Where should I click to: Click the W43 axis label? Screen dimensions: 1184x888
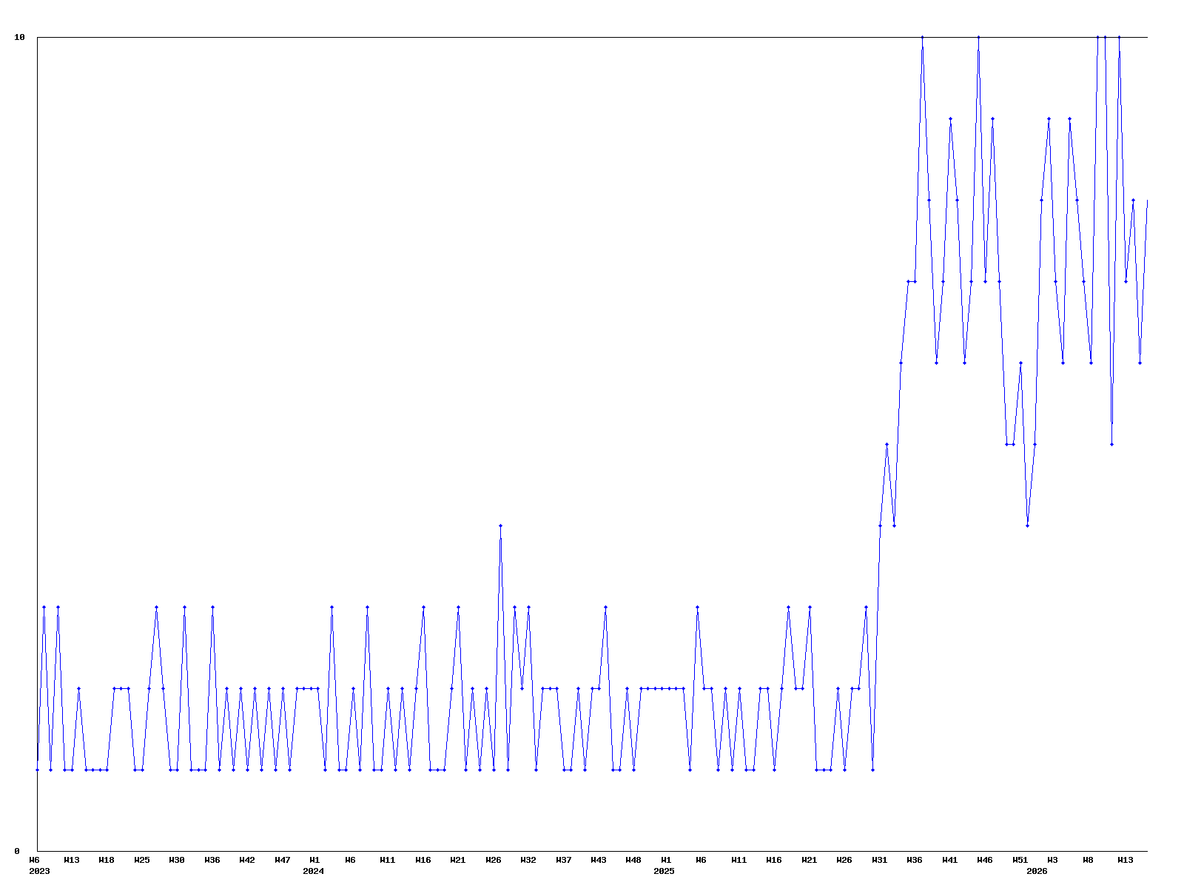point(599,860)
